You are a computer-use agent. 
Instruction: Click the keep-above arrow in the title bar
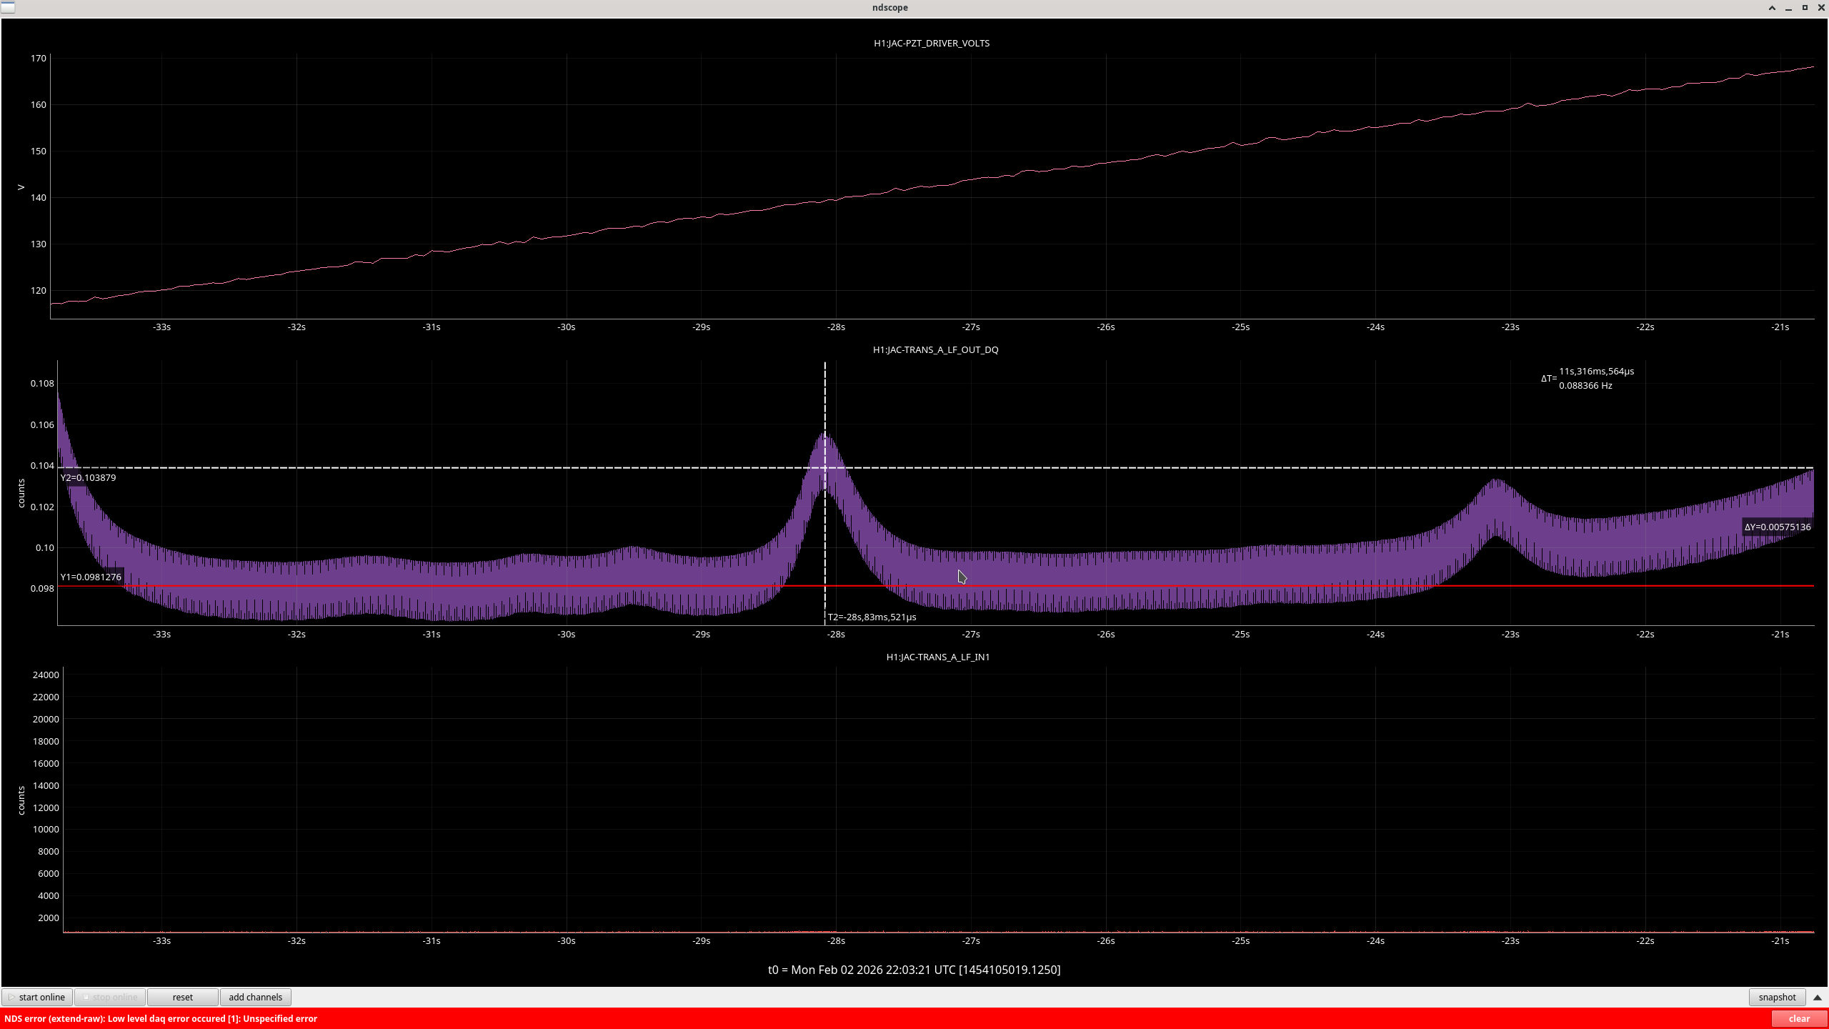click(x=1772, y=8)
